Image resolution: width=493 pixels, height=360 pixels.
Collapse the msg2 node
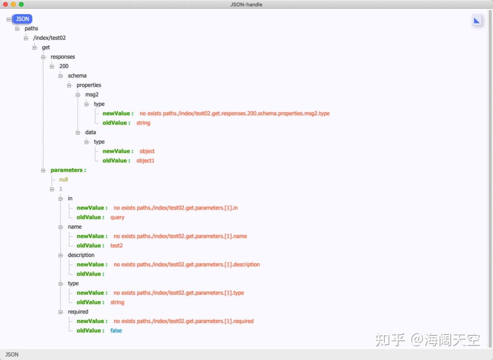[78, 94]
